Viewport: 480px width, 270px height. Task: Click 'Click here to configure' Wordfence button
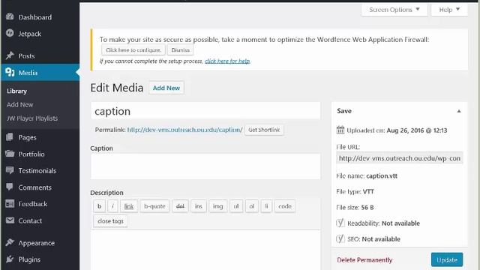pos(133,50)
